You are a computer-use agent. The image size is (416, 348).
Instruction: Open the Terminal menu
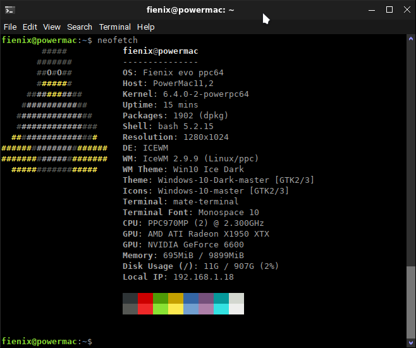click(115, 27)
